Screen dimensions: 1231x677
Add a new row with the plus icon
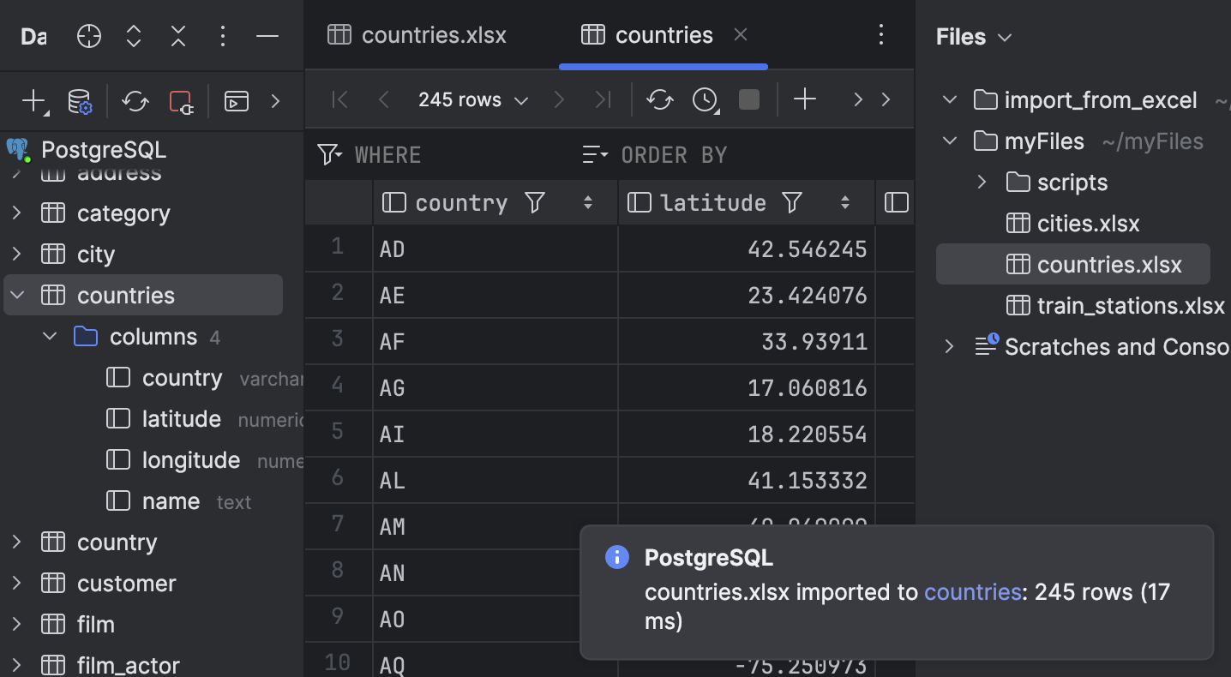pyautogui.click(x=805, y=99)
